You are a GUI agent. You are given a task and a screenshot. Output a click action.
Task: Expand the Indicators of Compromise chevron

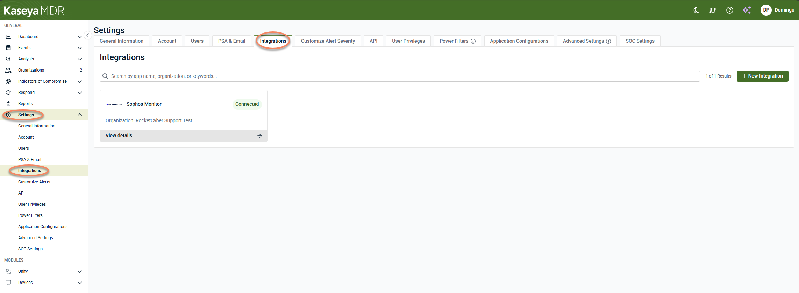coord(80,81)
